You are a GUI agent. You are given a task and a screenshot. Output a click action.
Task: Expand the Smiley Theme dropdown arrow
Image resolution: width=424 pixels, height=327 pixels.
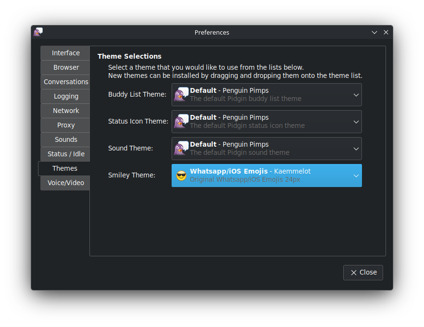tap(356, 176)
